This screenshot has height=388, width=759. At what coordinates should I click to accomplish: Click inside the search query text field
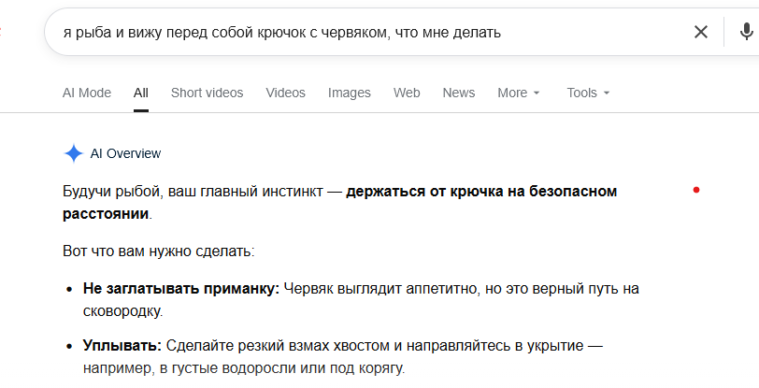[368, 33]
